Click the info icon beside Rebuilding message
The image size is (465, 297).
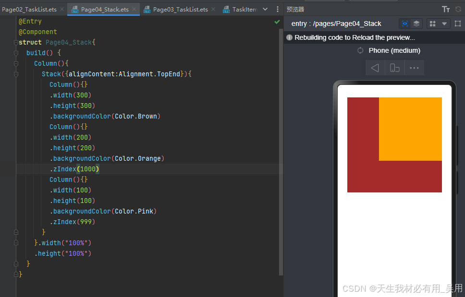tap(290, 37)
